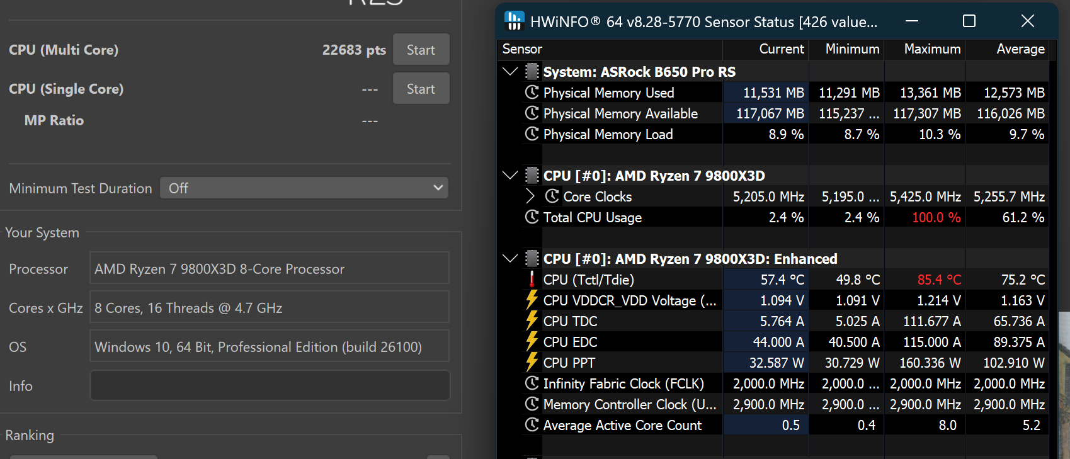Expand the Core Clocks row
The image size is (1070, 459).
(530, 196)
